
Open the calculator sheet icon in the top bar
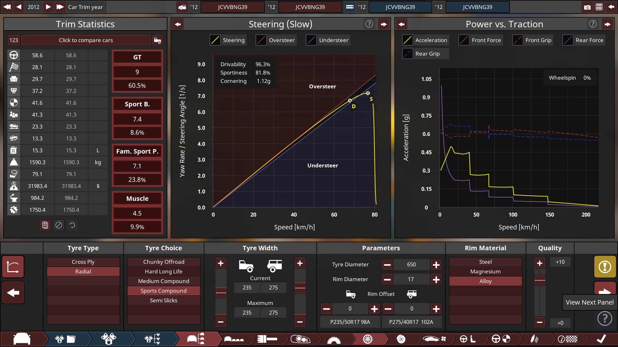pos(599,7)
